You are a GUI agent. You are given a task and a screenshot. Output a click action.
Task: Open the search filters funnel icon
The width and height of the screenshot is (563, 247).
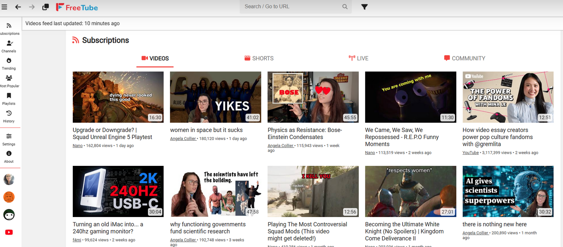pyautogui.click(x=364, y=7)
